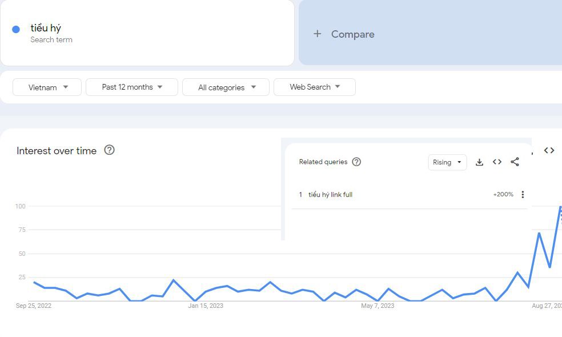
Task: Expand the Past 12 months time filter
Action: (x=132, y=87)
